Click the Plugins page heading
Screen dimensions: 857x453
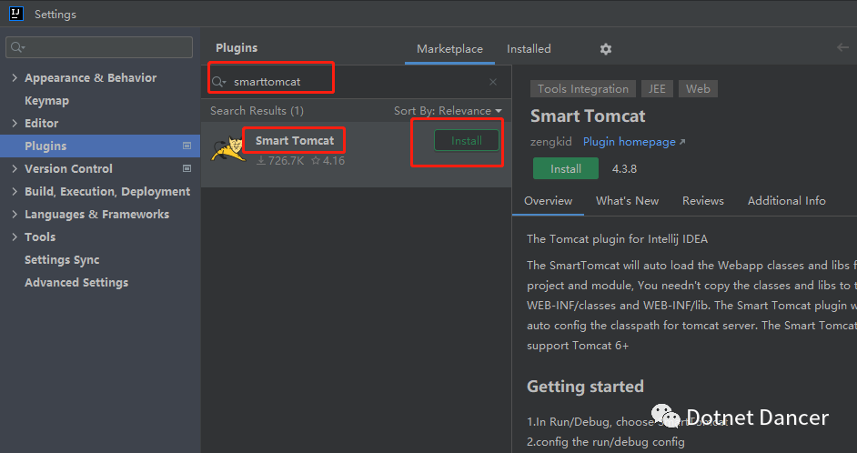tap(237, 48)
